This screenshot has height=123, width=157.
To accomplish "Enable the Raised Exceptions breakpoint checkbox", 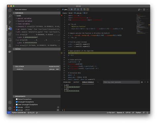I will pyautogui.click(x=17, y=99).
